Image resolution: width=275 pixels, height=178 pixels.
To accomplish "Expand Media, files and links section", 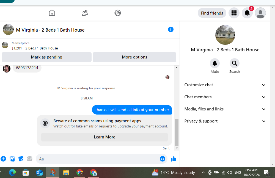I will coord(225,109).
